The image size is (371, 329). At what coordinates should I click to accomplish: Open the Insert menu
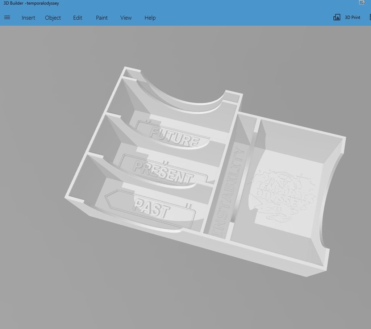tap(28, 18)
